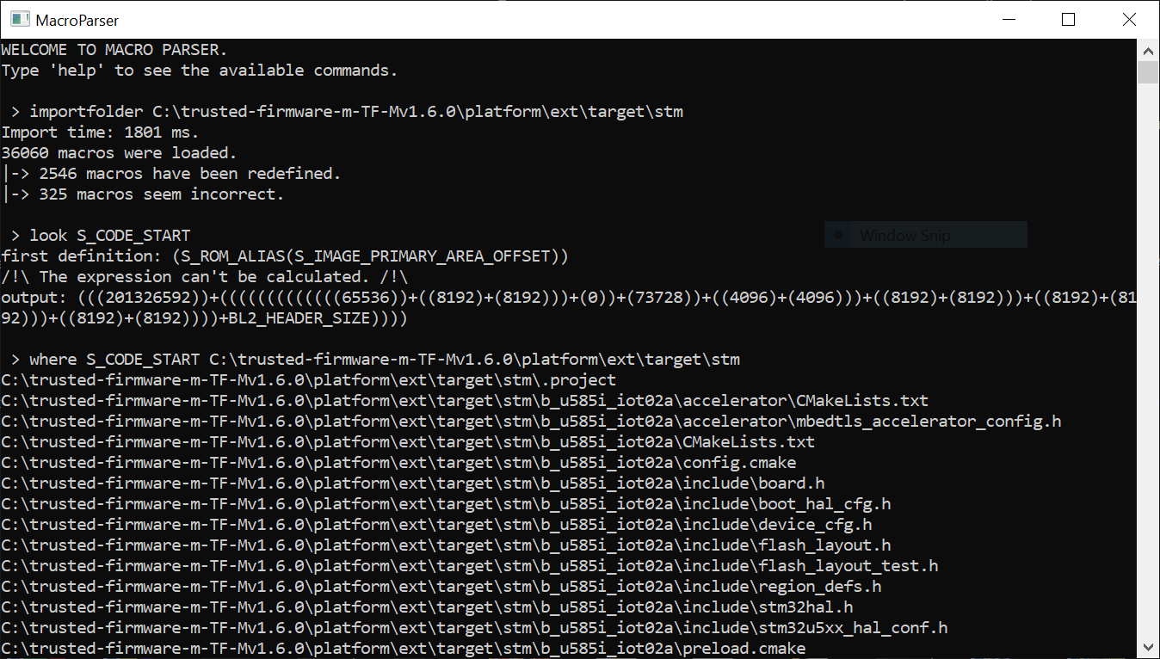This screenshot has height=659, width=1160.
Task: Click the accelerator\CMakeLists.txt path
Action: tap(465, 401)
